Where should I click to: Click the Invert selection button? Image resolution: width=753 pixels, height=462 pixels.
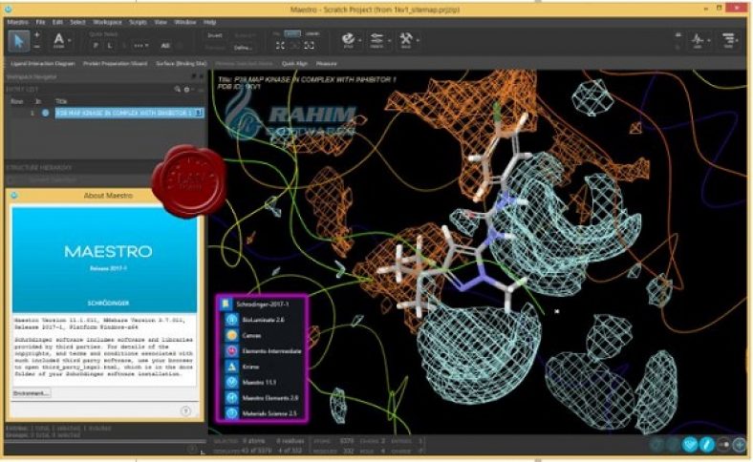tap(215, 35)
